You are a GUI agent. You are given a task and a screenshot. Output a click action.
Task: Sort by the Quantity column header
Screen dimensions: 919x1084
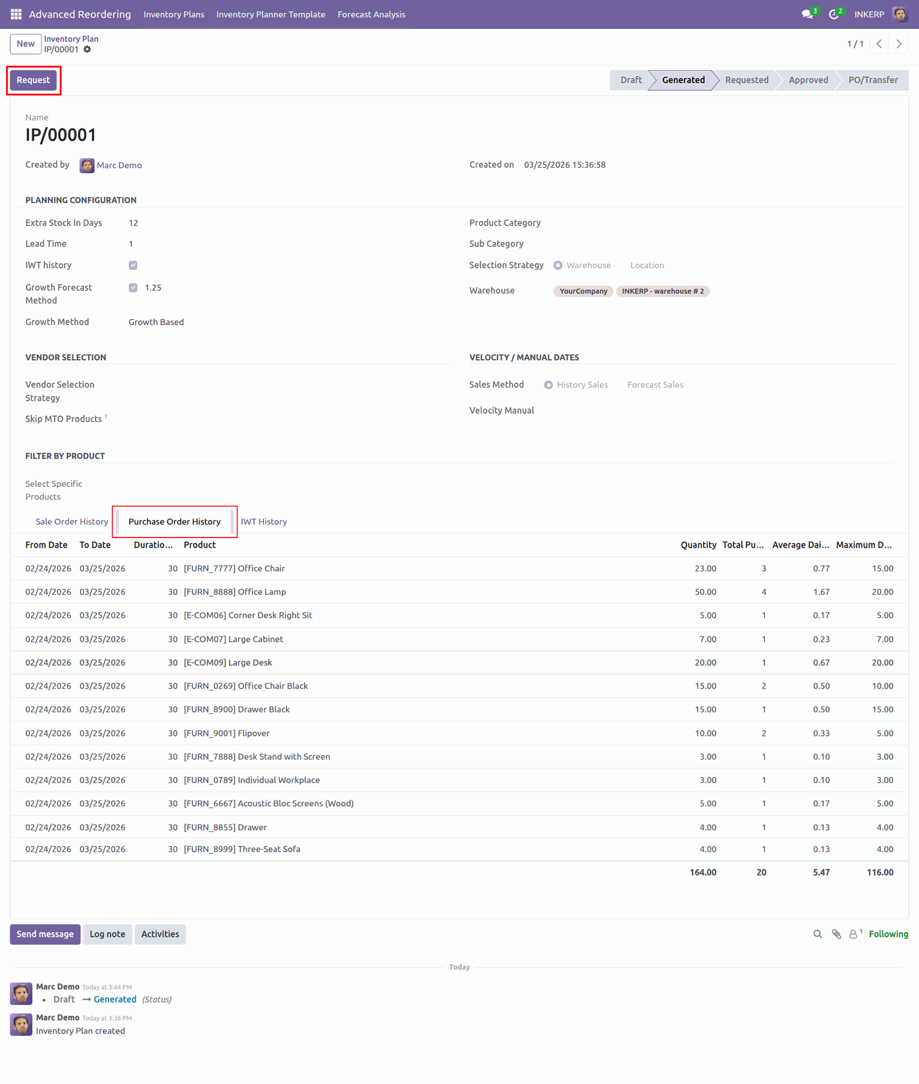pos(698,545)
